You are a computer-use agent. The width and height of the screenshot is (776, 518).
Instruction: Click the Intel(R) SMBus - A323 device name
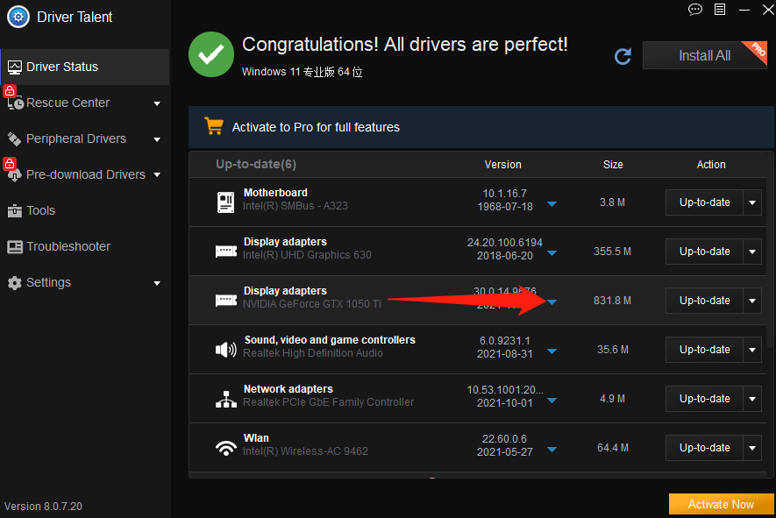coord(295,206)
